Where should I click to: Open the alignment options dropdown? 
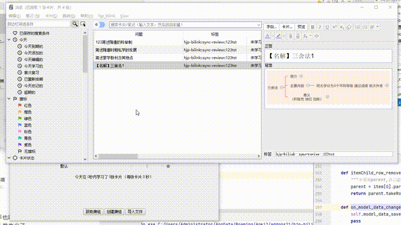point(375,27)
